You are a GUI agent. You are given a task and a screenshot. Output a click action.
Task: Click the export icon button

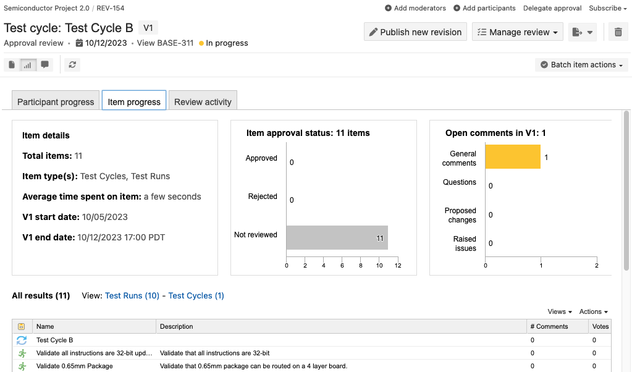pos(577,32)
